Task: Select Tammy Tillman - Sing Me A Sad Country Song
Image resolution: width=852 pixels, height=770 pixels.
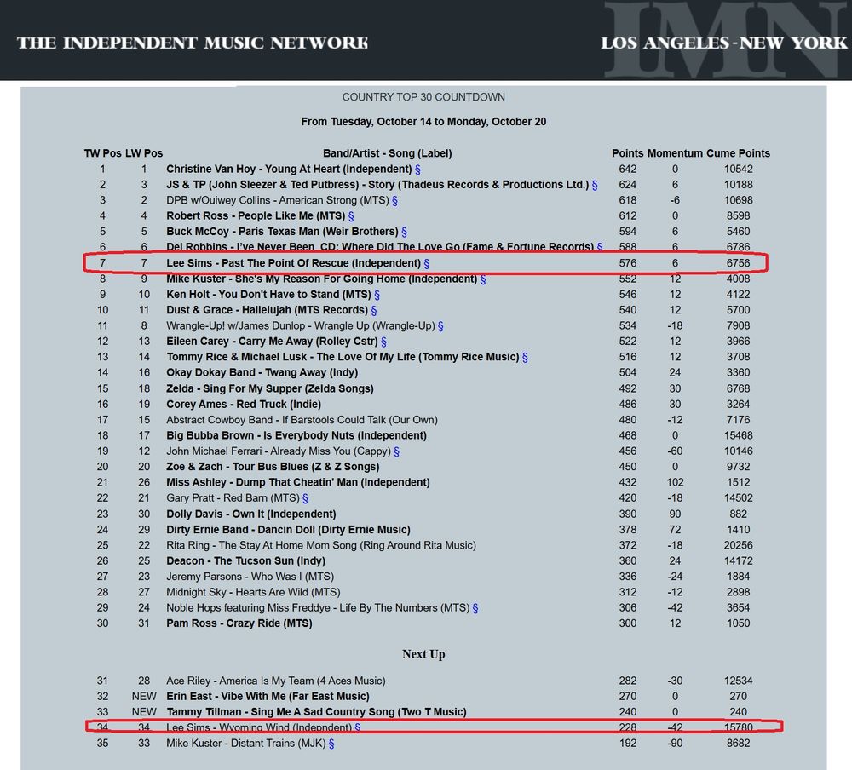Action: pos(316,712)
